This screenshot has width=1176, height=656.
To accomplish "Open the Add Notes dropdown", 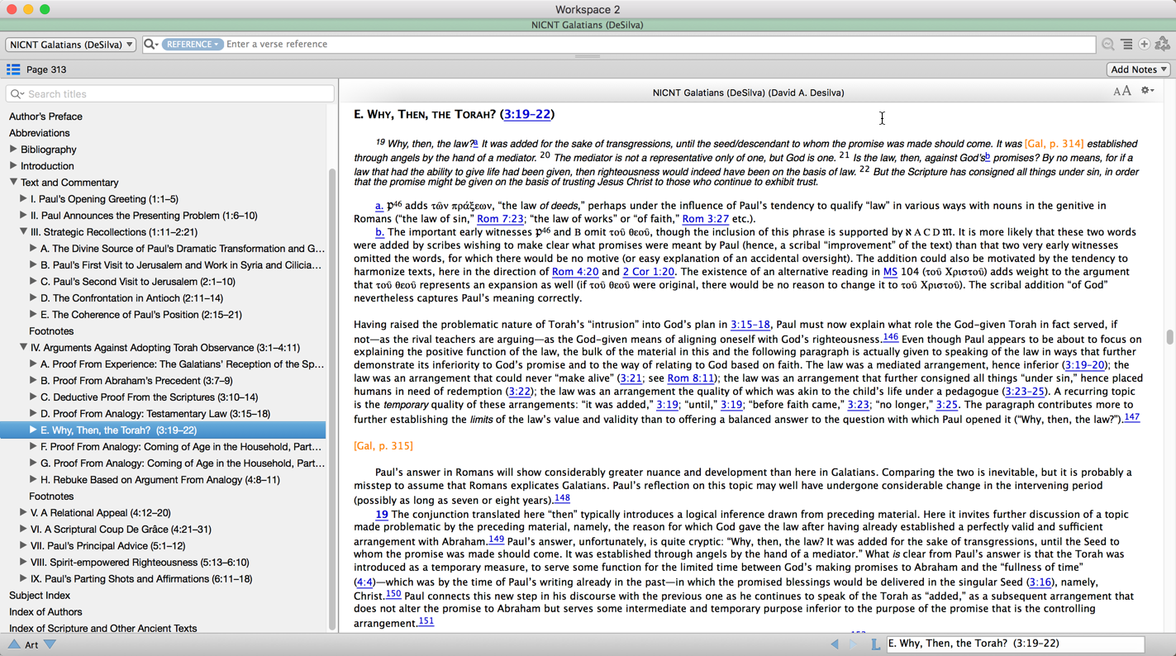I will point(1139,69).
